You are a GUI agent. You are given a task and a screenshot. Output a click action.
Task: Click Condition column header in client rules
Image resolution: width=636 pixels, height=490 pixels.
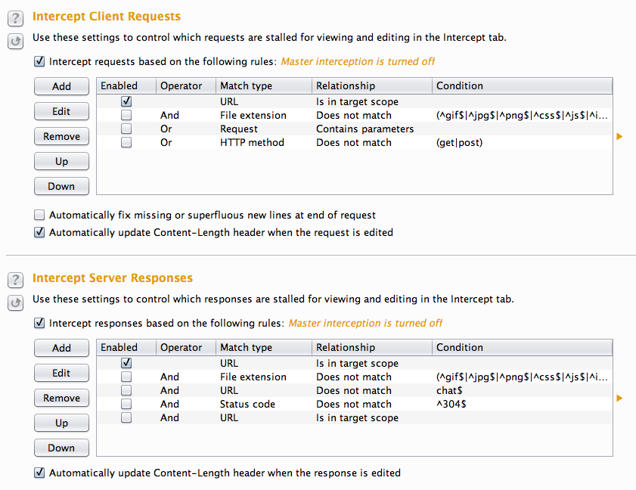coord(522,86)
